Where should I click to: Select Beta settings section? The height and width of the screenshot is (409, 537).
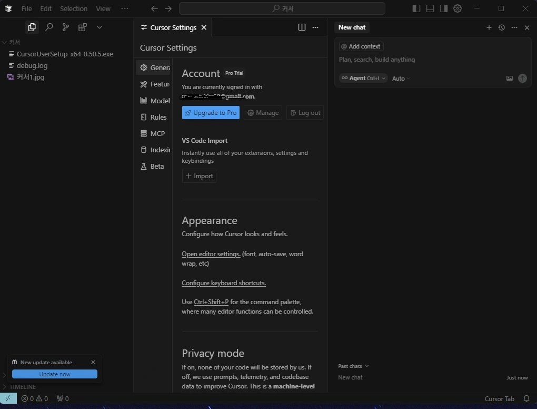pyautogui.click(x=152, y=166)
